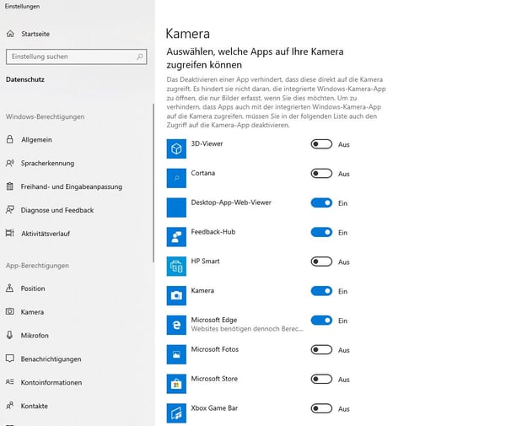The width and height of the screenshot is (506, 426).
Task: Click the Desktop-App-Web-Viewer label
Action: [x=231, y=202]
